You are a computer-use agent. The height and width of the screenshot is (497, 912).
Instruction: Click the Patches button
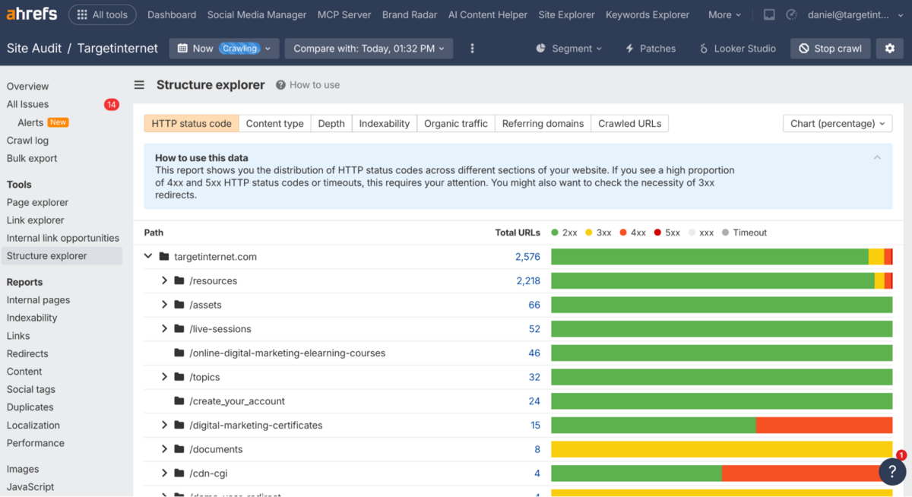pyautogui.click(x=650, y=48)
